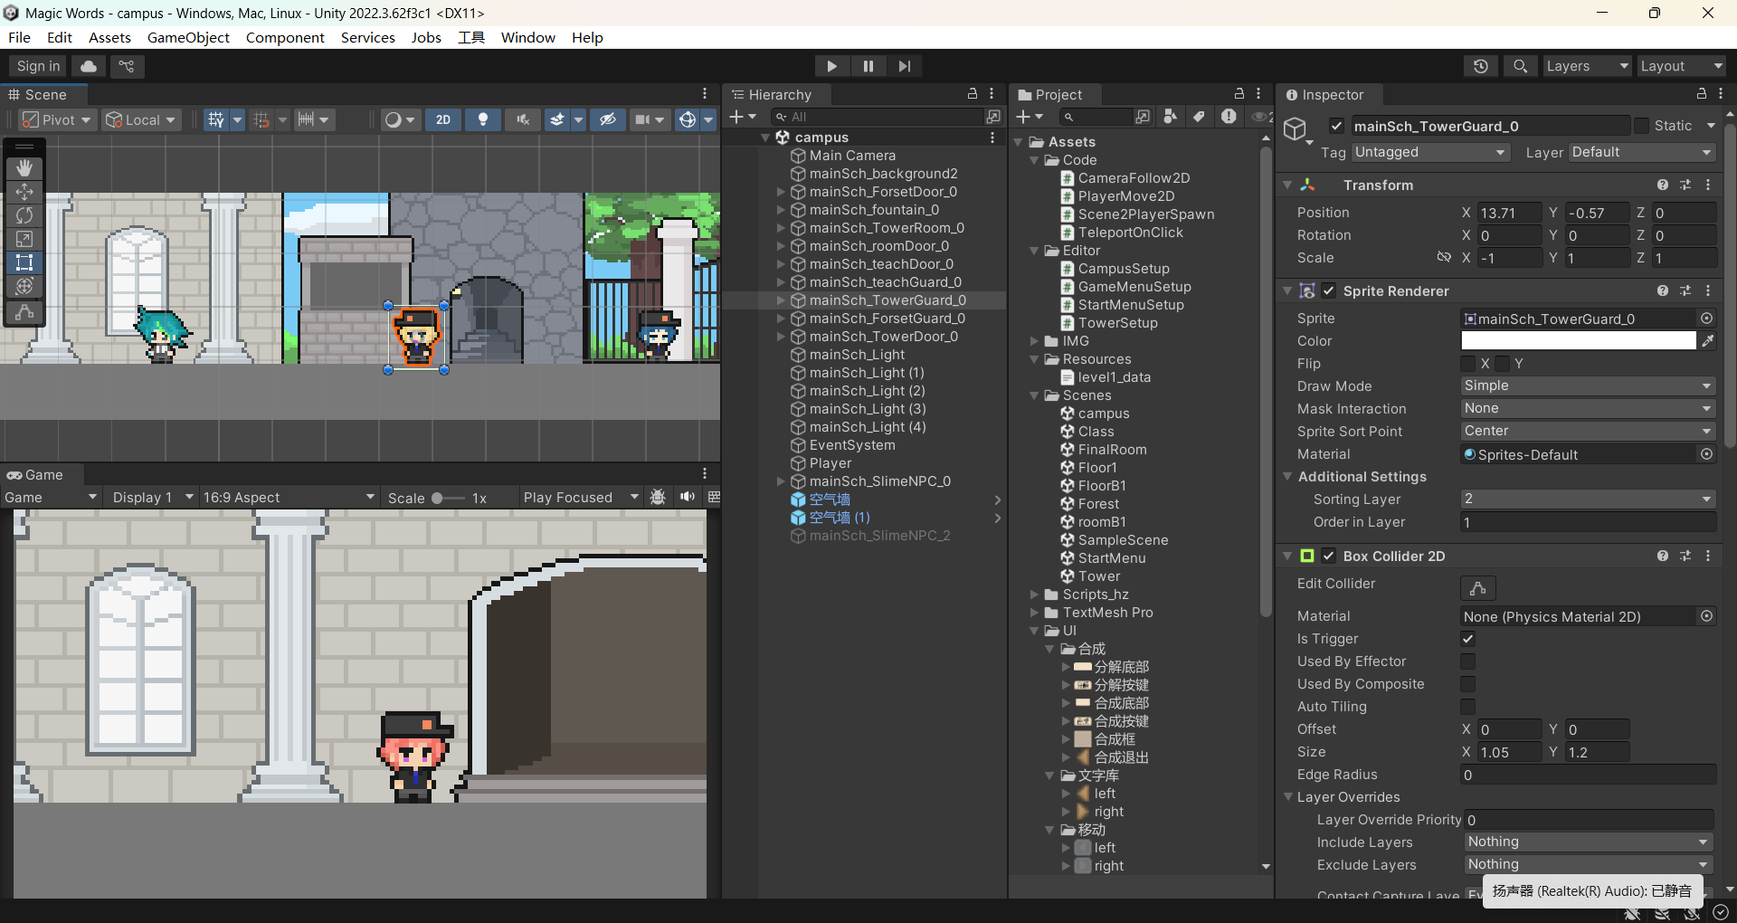Viewport: 1737px width, 923px height.
Task: Open the GameObject menu
Action: [188, 37]
